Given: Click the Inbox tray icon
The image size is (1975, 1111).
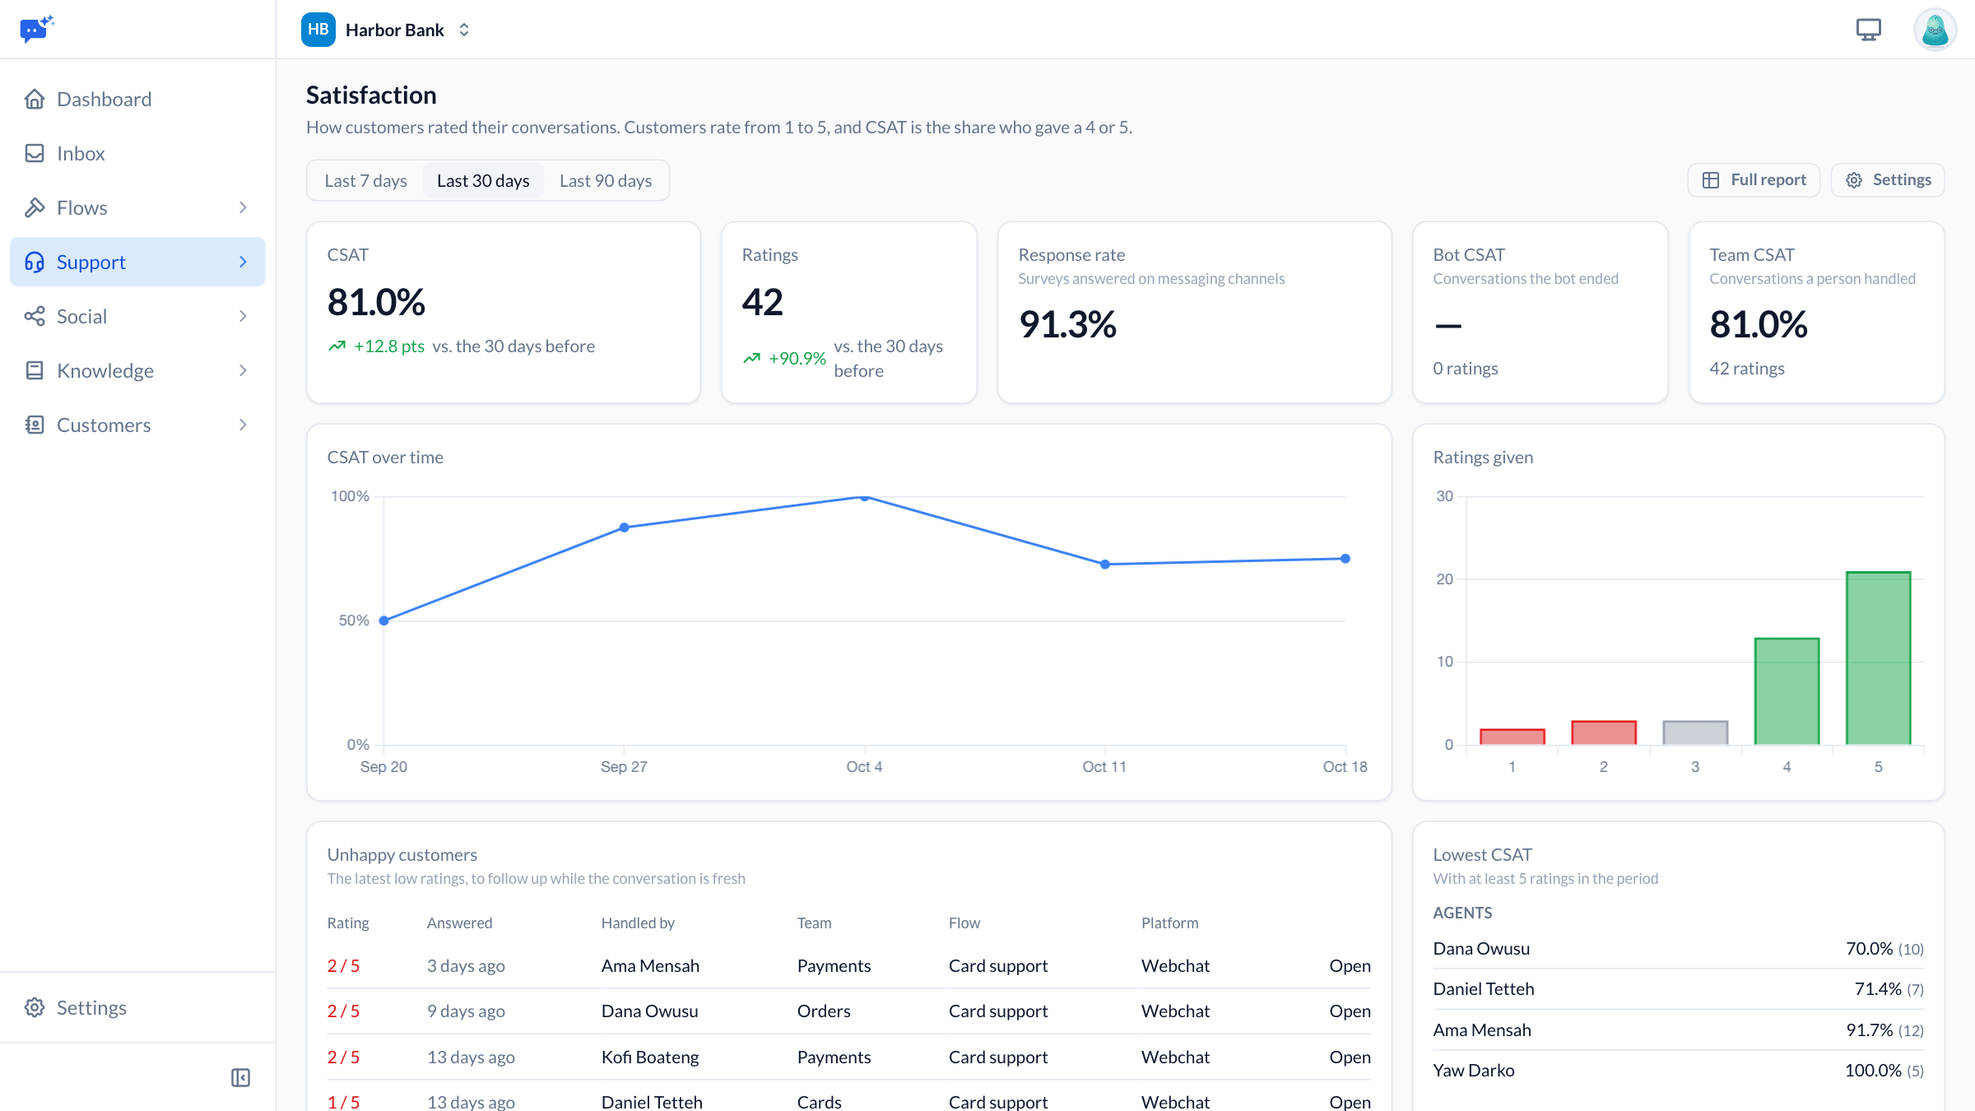Looking at the screenshot, I should click(x=35, y=154).
